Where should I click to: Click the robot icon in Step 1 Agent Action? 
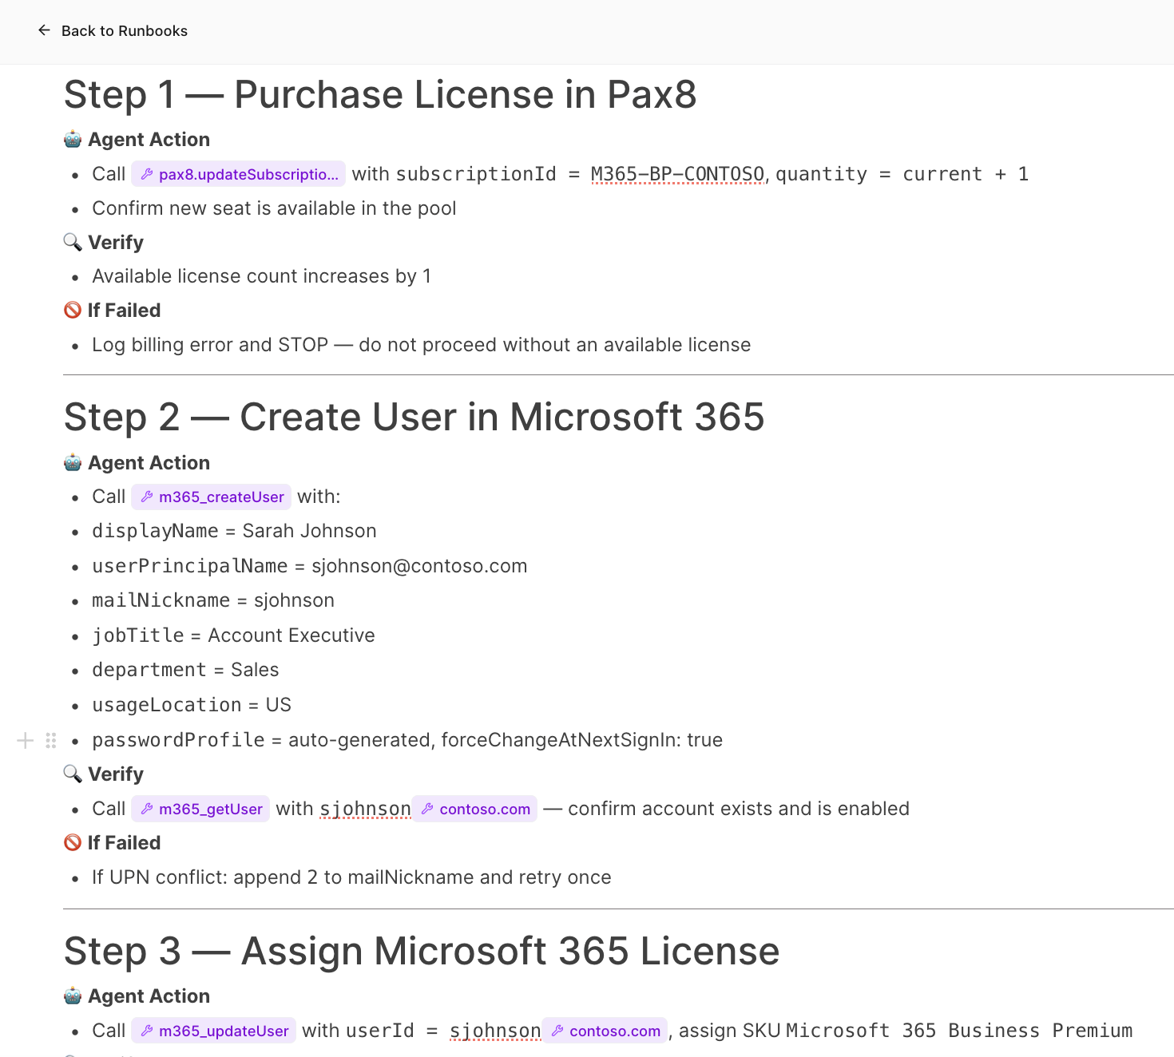[73, 140]
